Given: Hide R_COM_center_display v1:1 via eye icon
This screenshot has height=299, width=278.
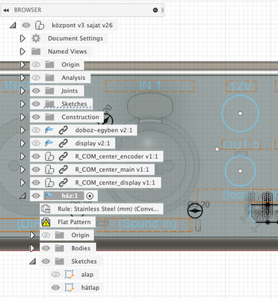Looking at the screenshot, I should [x=36, y=183].
